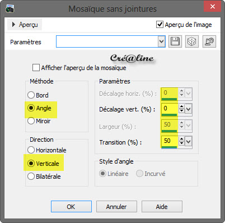Open the Transition slider dropdown arrow

click(x=189, y=141)
